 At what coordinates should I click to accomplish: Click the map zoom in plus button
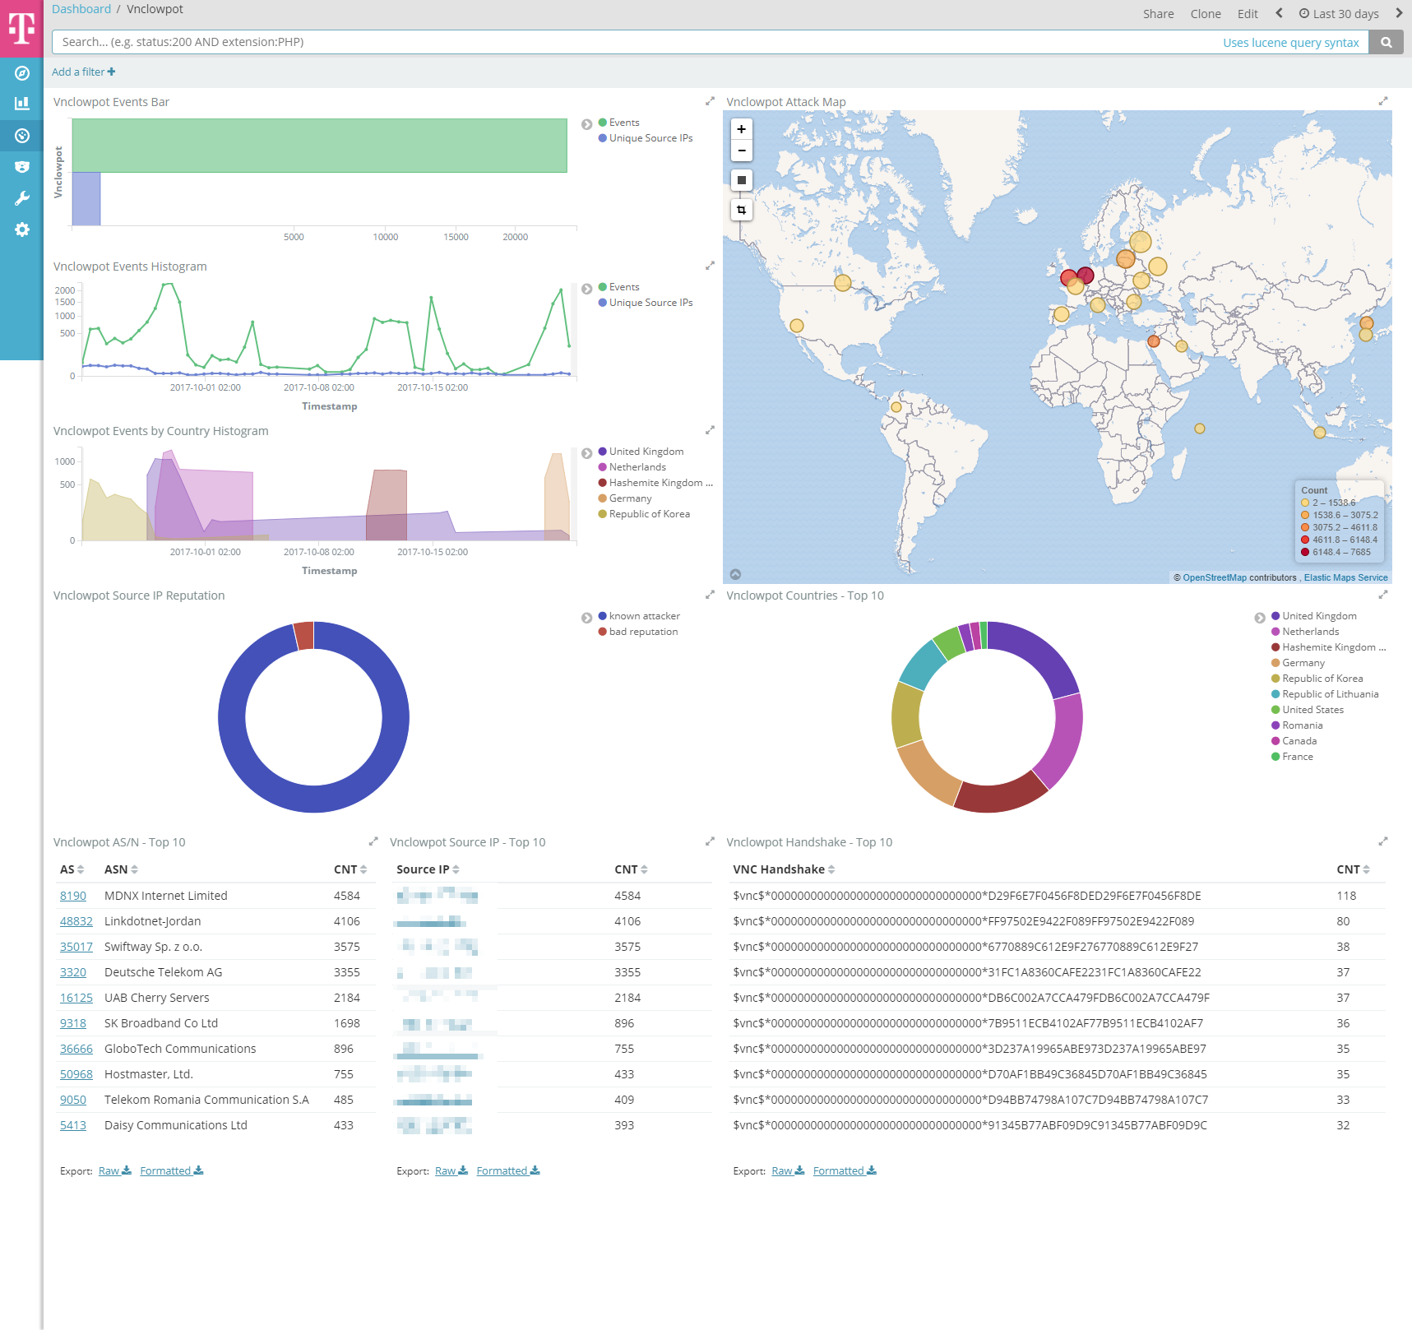click(741, 129)
